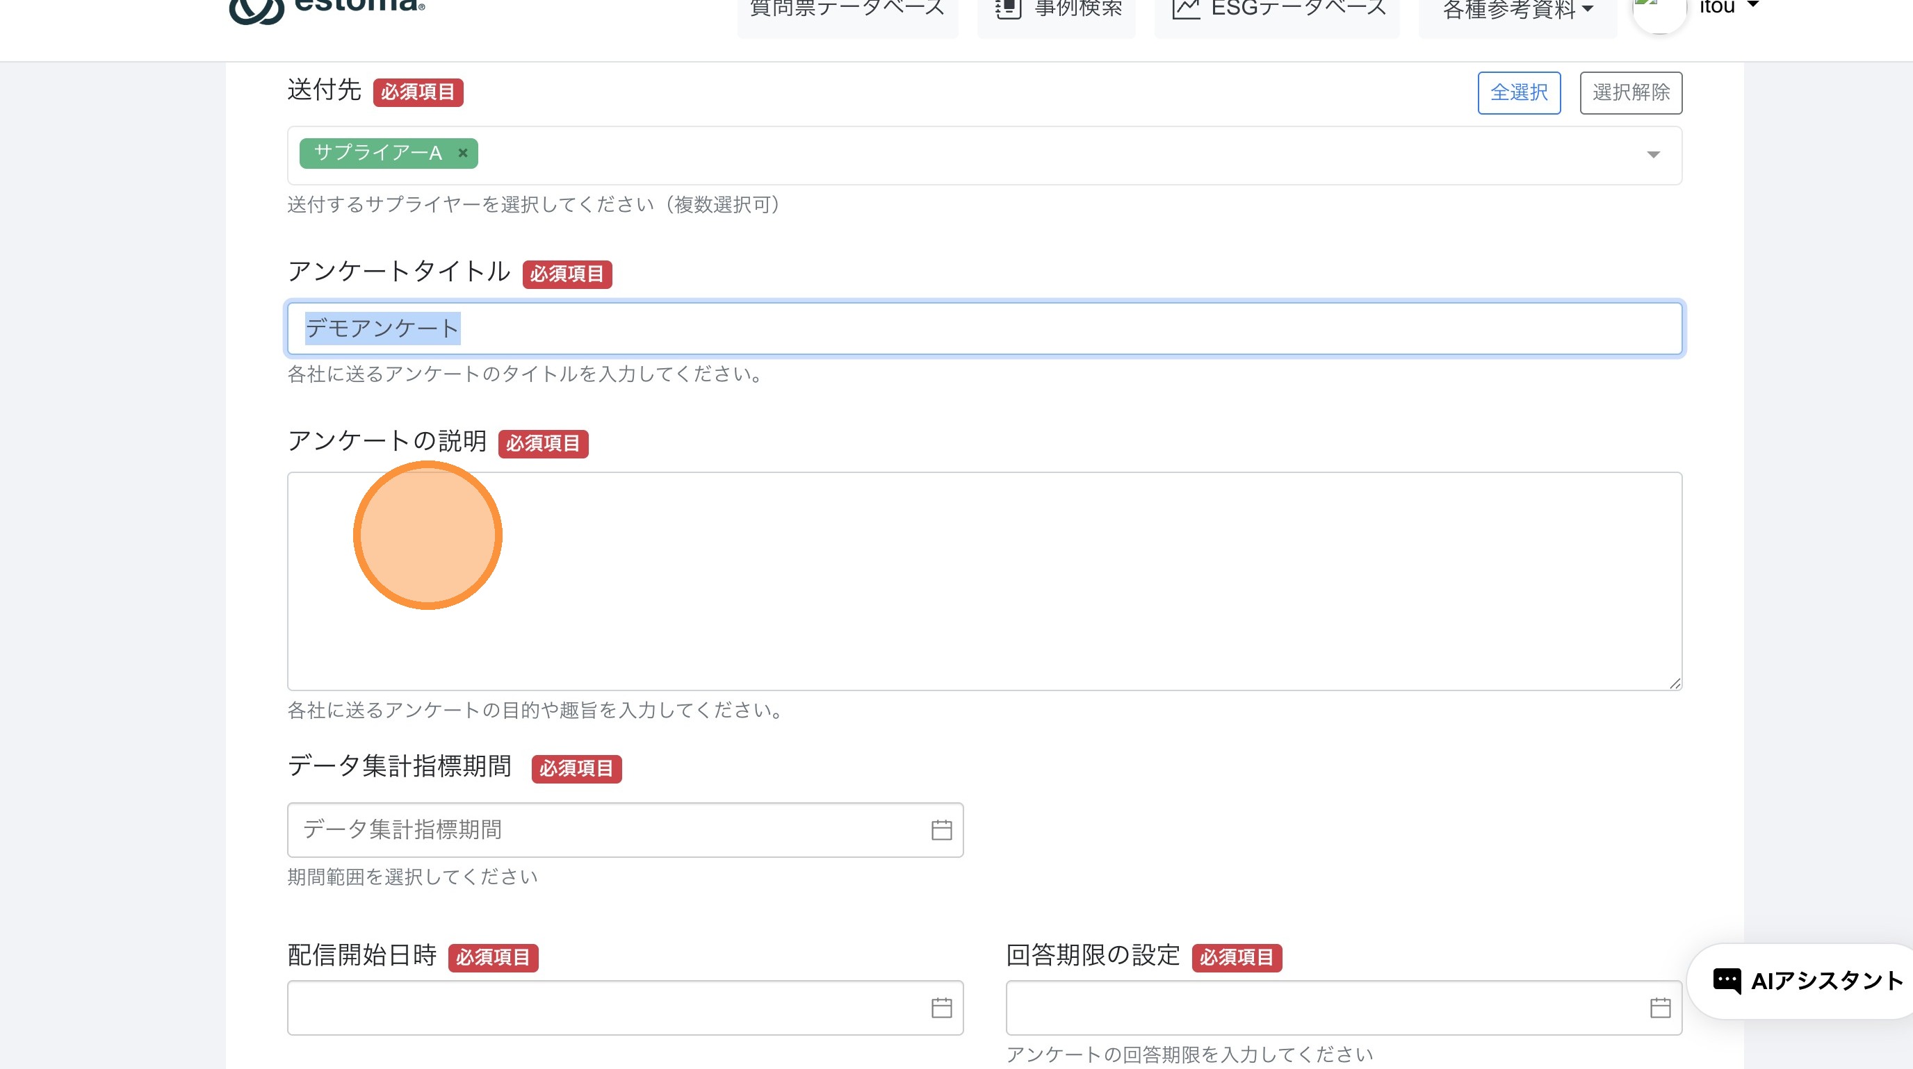
Task: Click AIアシスタント chat bubble icon
Action: 1726,981
